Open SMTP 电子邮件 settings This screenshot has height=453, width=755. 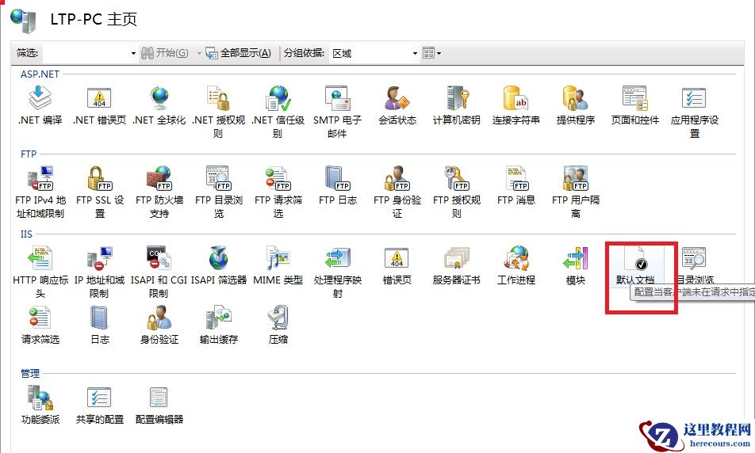click(337, 112)
